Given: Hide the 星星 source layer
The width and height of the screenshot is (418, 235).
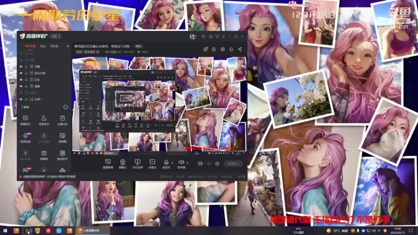Looking at the screenshot, I should (x=21, y=86).
